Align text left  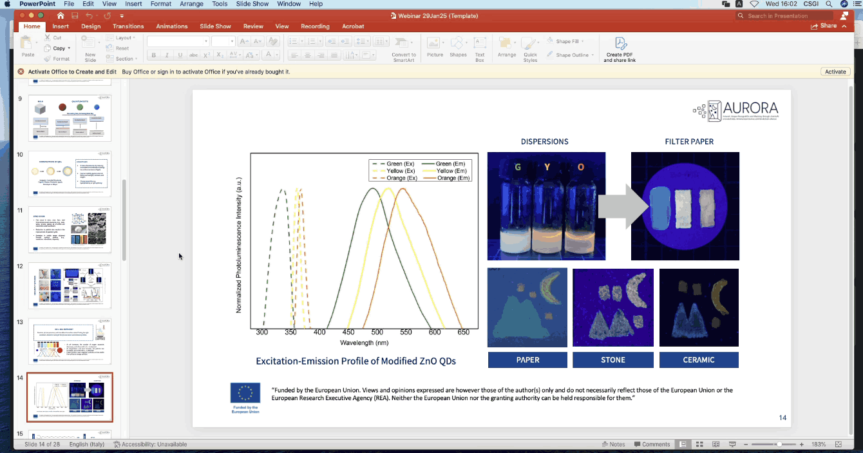tap(294, 55)
